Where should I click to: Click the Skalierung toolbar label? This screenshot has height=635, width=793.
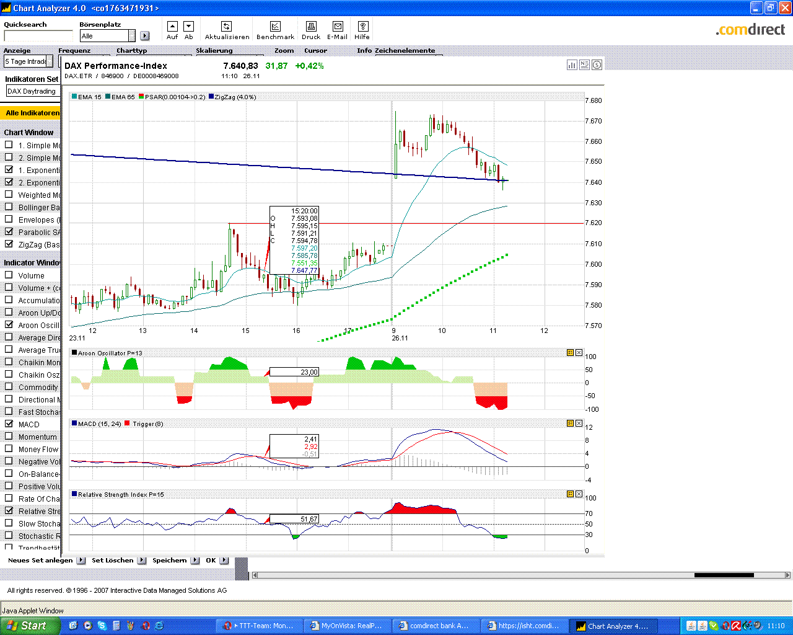[x=214, y=51]
